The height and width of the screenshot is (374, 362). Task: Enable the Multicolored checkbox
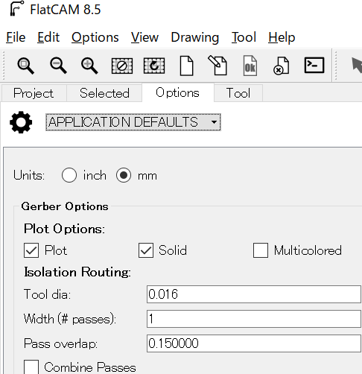[x=261, y=250]
